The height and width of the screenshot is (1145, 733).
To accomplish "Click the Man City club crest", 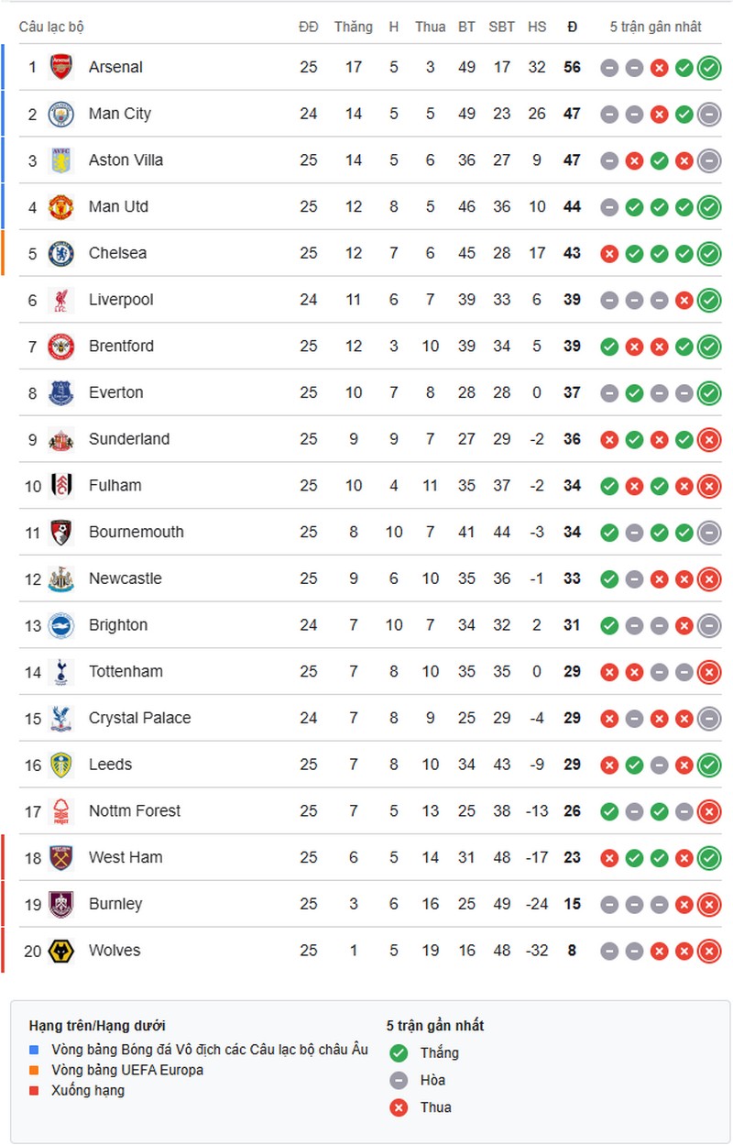I will tap(61, 114).
